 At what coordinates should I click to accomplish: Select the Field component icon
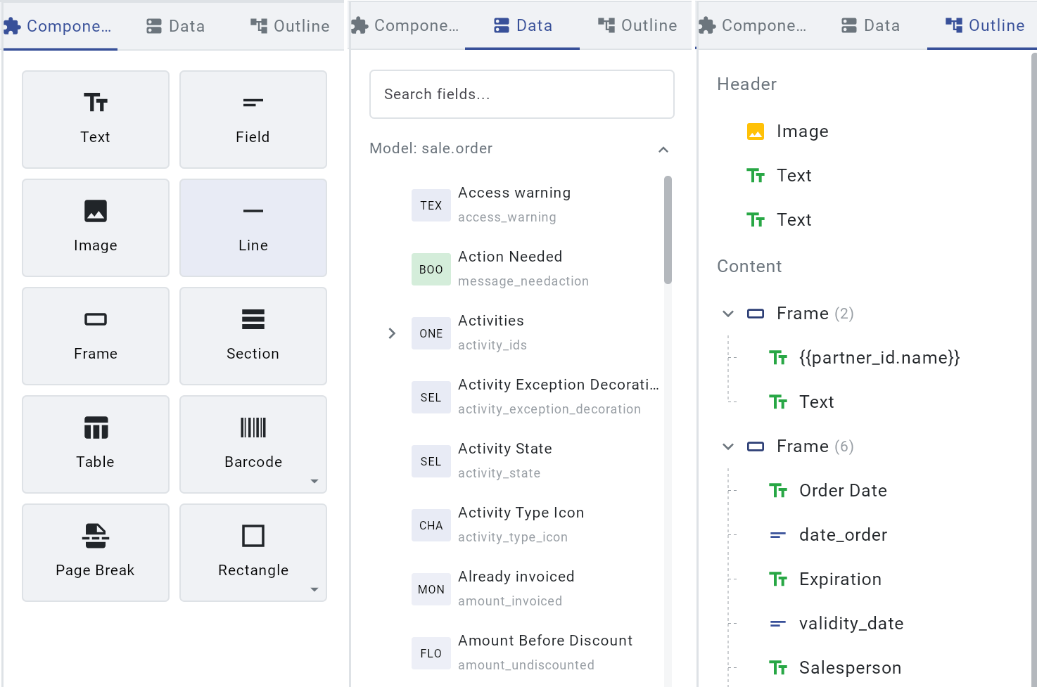[x=253, y=120]
